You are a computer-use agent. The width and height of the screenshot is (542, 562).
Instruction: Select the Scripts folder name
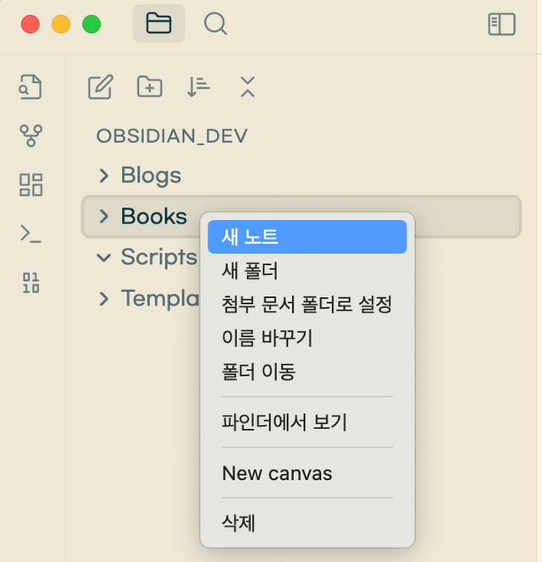(x=159, y=257)
